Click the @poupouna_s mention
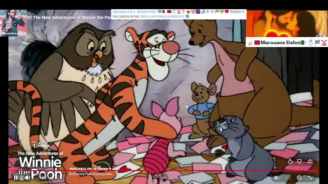328x184 pixels. tap(124, 11)
